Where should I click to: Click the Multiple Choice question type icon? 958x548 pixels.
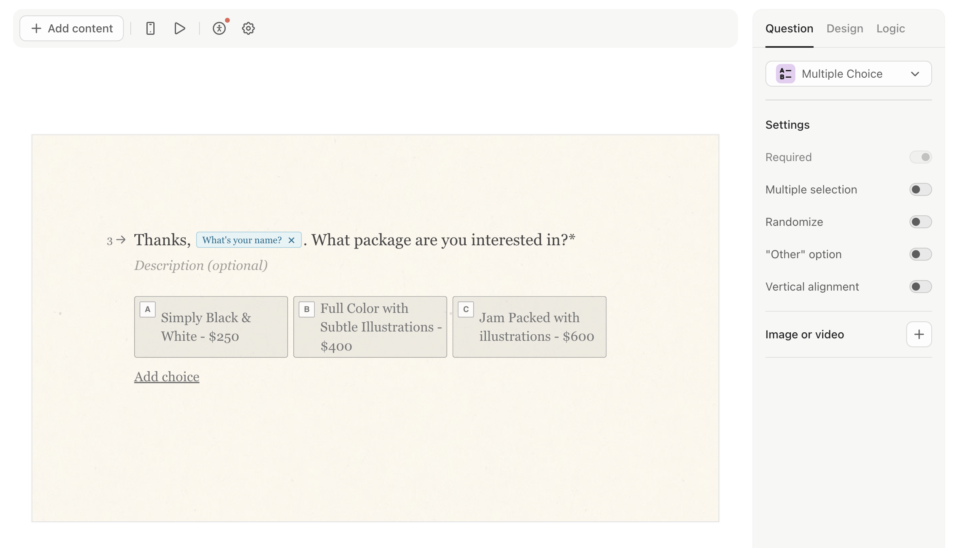(x=785, y=73)
